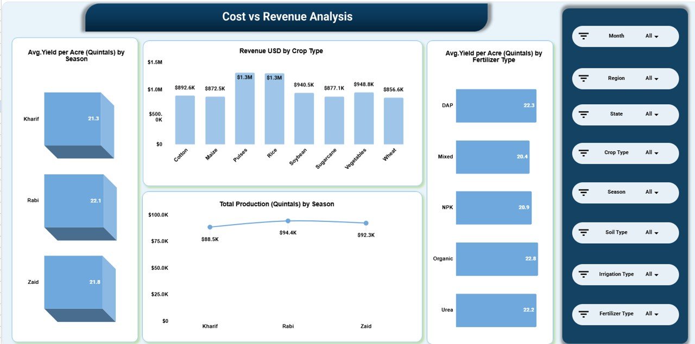This screenshot has width=695, height=344.
Task: Click the filter icon beside Season slicer
Action: coord(583,193)
